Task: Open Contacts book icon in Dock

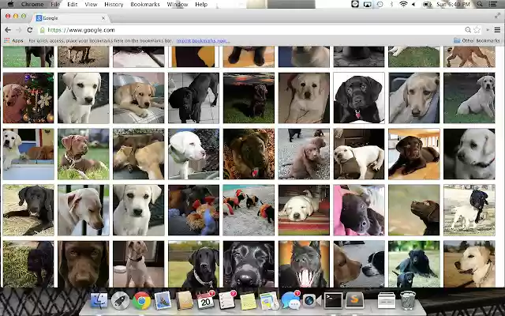Action: (185, 301)
